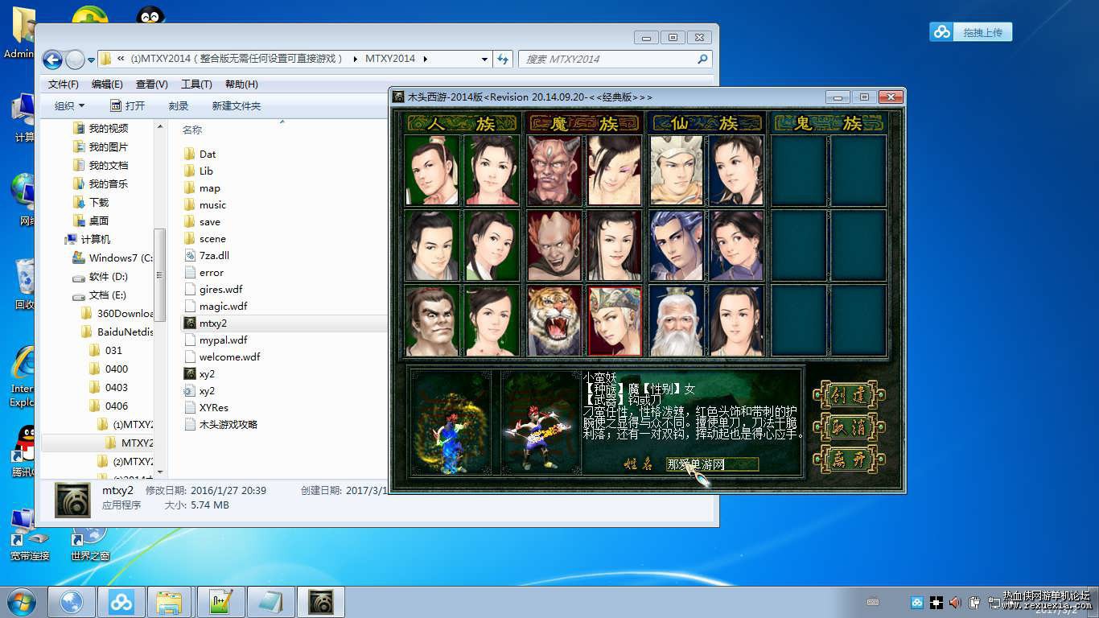Click the 刻录 toolbar button
Image resolution: width=1099 pixels, height=618 pixels.
tap(179, 105)
